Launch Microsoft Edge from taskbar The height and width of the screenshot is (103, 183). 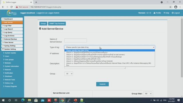[23, 100]
